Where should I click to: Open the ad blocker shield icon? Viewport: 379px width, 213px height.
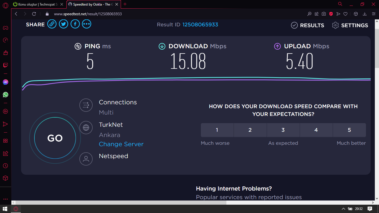coord(331,14)
